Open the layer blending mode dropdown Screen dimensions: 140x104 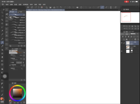pos(127,34)
